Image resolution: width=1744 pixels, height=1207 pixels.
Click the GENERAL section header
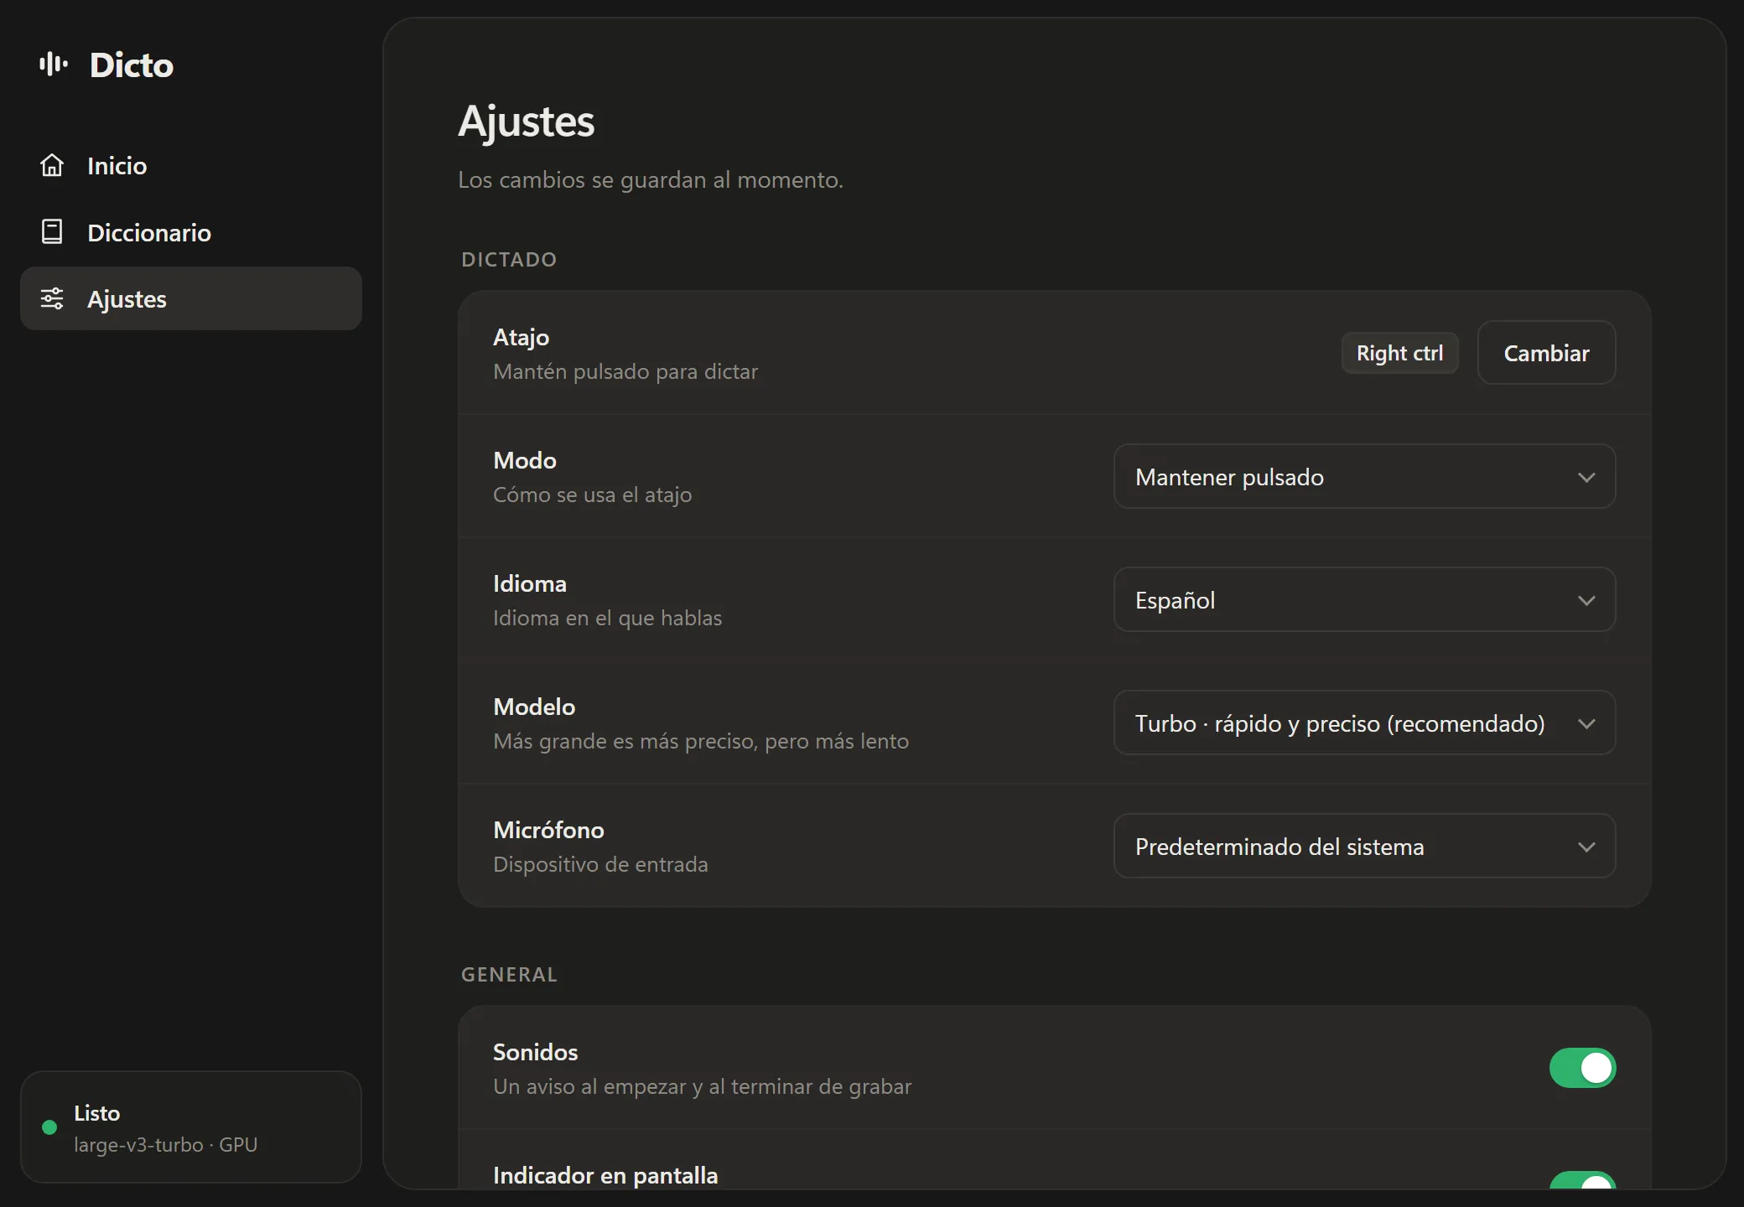pos(509,975)
